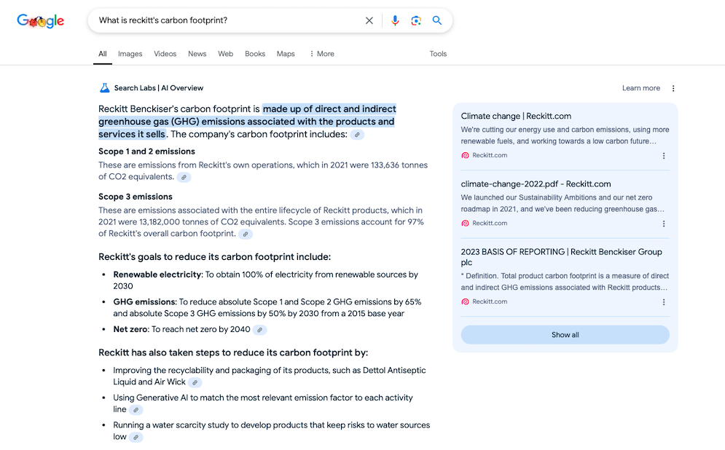Open three-dot menu for Climate change source card
This screenshot has width=725, height=450.
[x=664, y=156]
